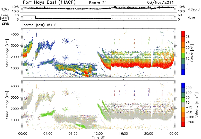
Task: Click the 'normal (fast) 151 IF' text
Action: click(40, 25)
